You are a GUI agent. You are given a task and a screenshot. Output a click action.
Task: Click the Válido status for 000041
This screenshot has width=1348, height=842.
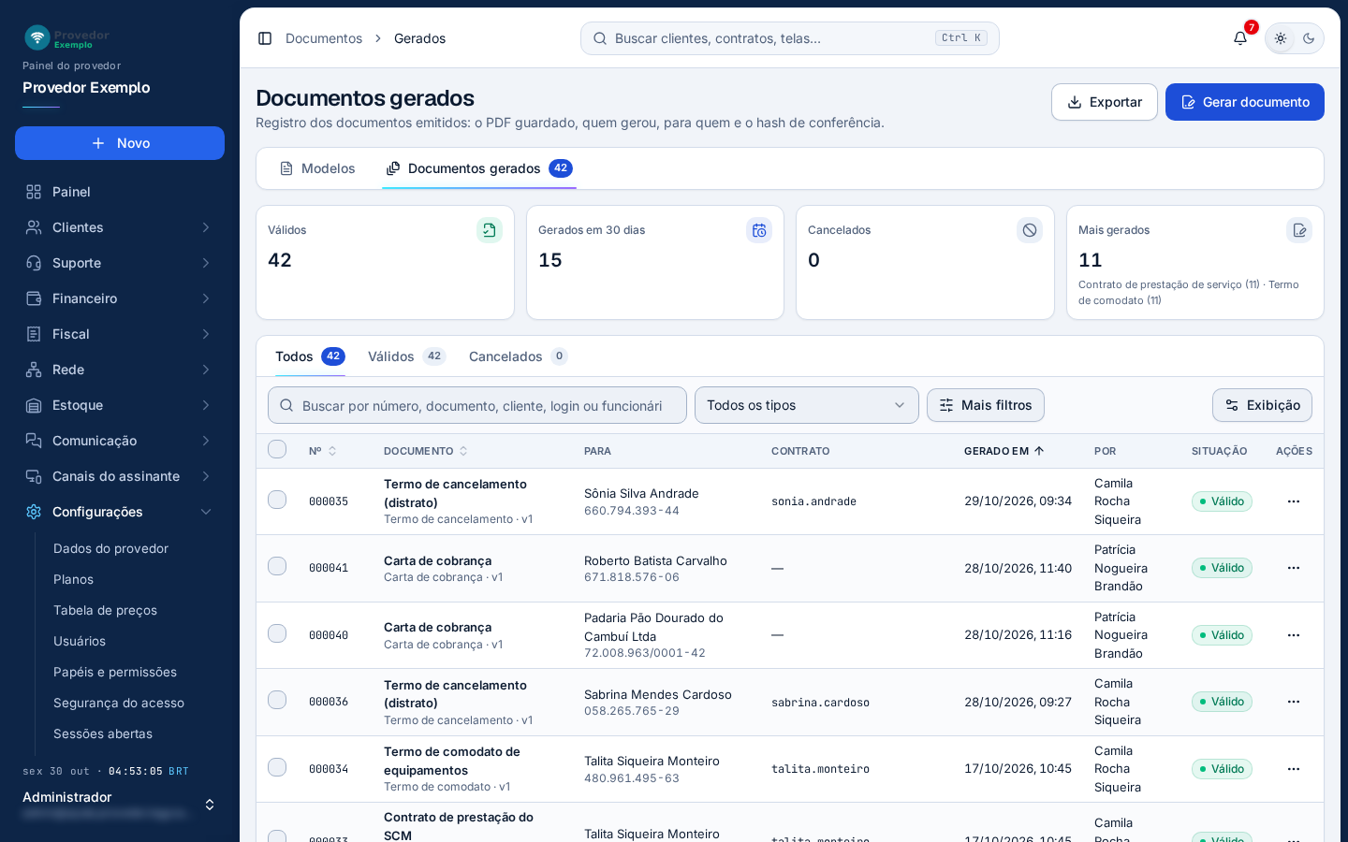pos(1222,568)
